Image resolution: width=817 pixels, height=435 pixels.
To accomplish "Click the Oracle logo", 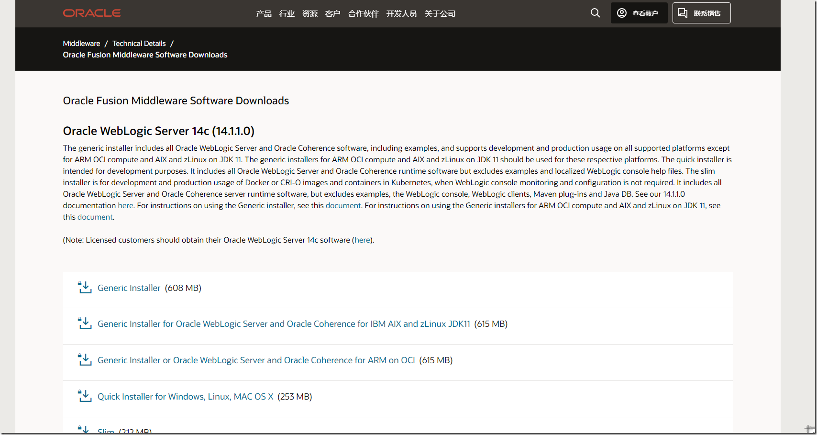I will point(92,13).
